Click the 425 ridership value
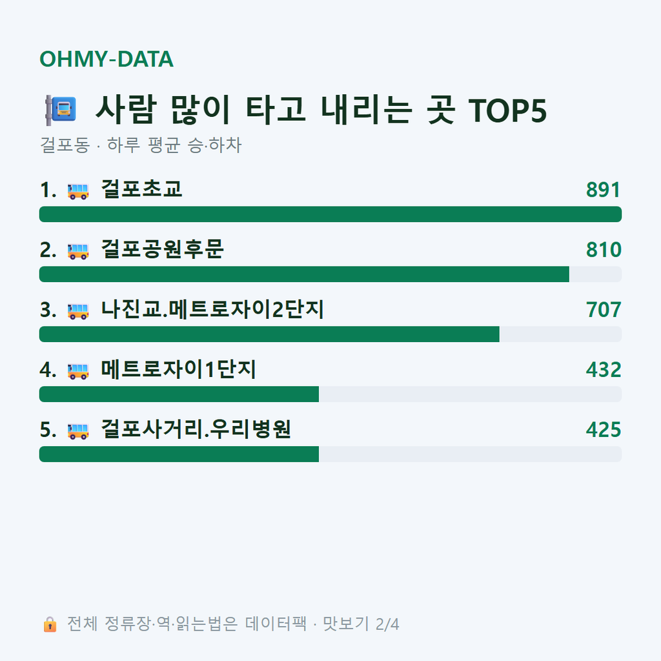Image resolution: width=661 pixels, height=661 pixels. pyautogui.click(x=604, y=429)
